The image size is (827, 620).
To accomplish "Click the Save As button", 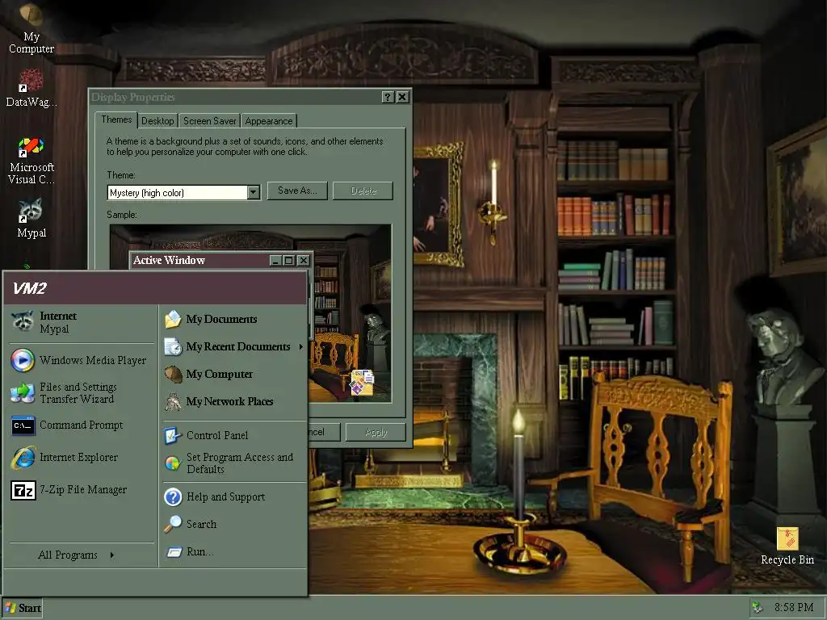I will [x=297, y=191].
